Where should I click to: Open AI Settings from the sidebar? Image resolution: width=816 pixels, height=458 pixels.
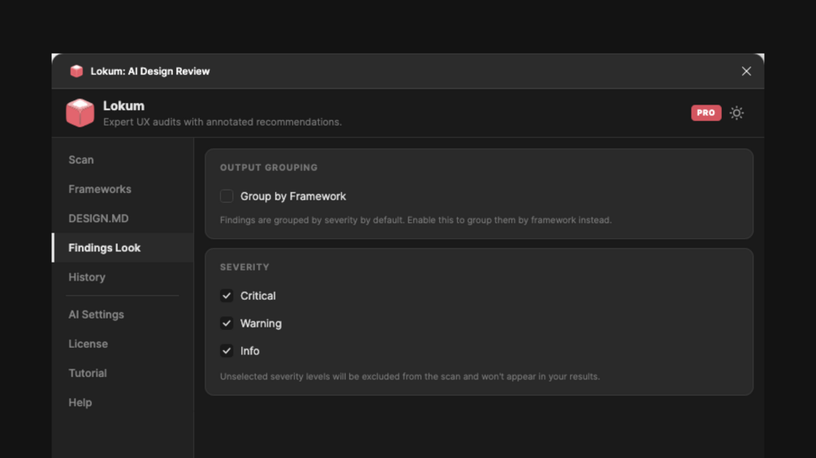(96, 315)
